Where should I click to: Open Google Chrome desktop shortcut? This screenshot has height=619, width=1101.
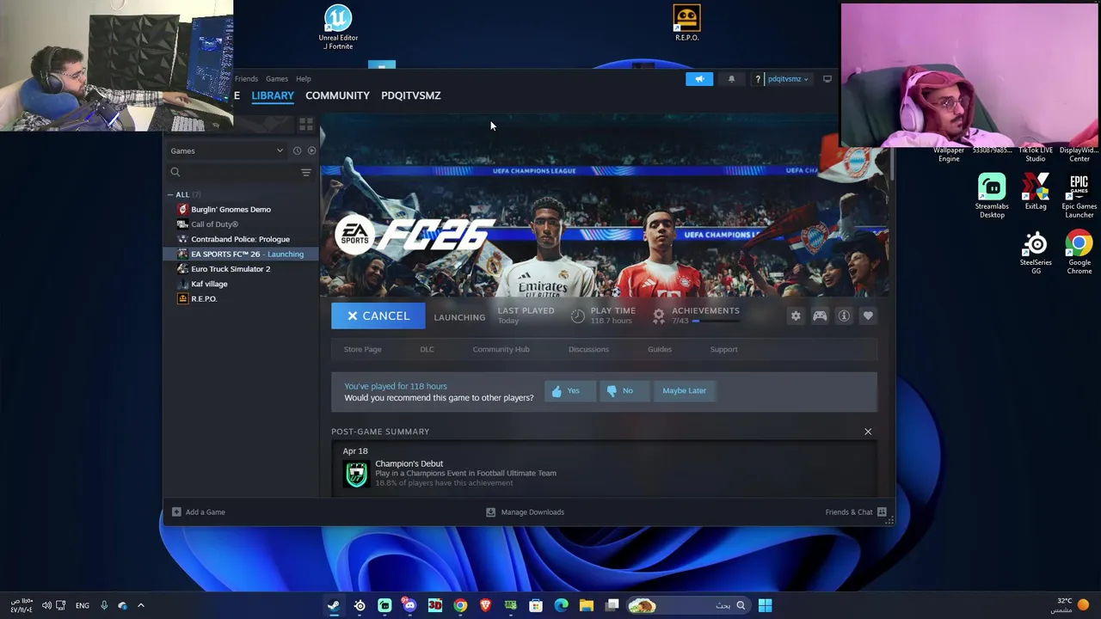pos(1079,253)
